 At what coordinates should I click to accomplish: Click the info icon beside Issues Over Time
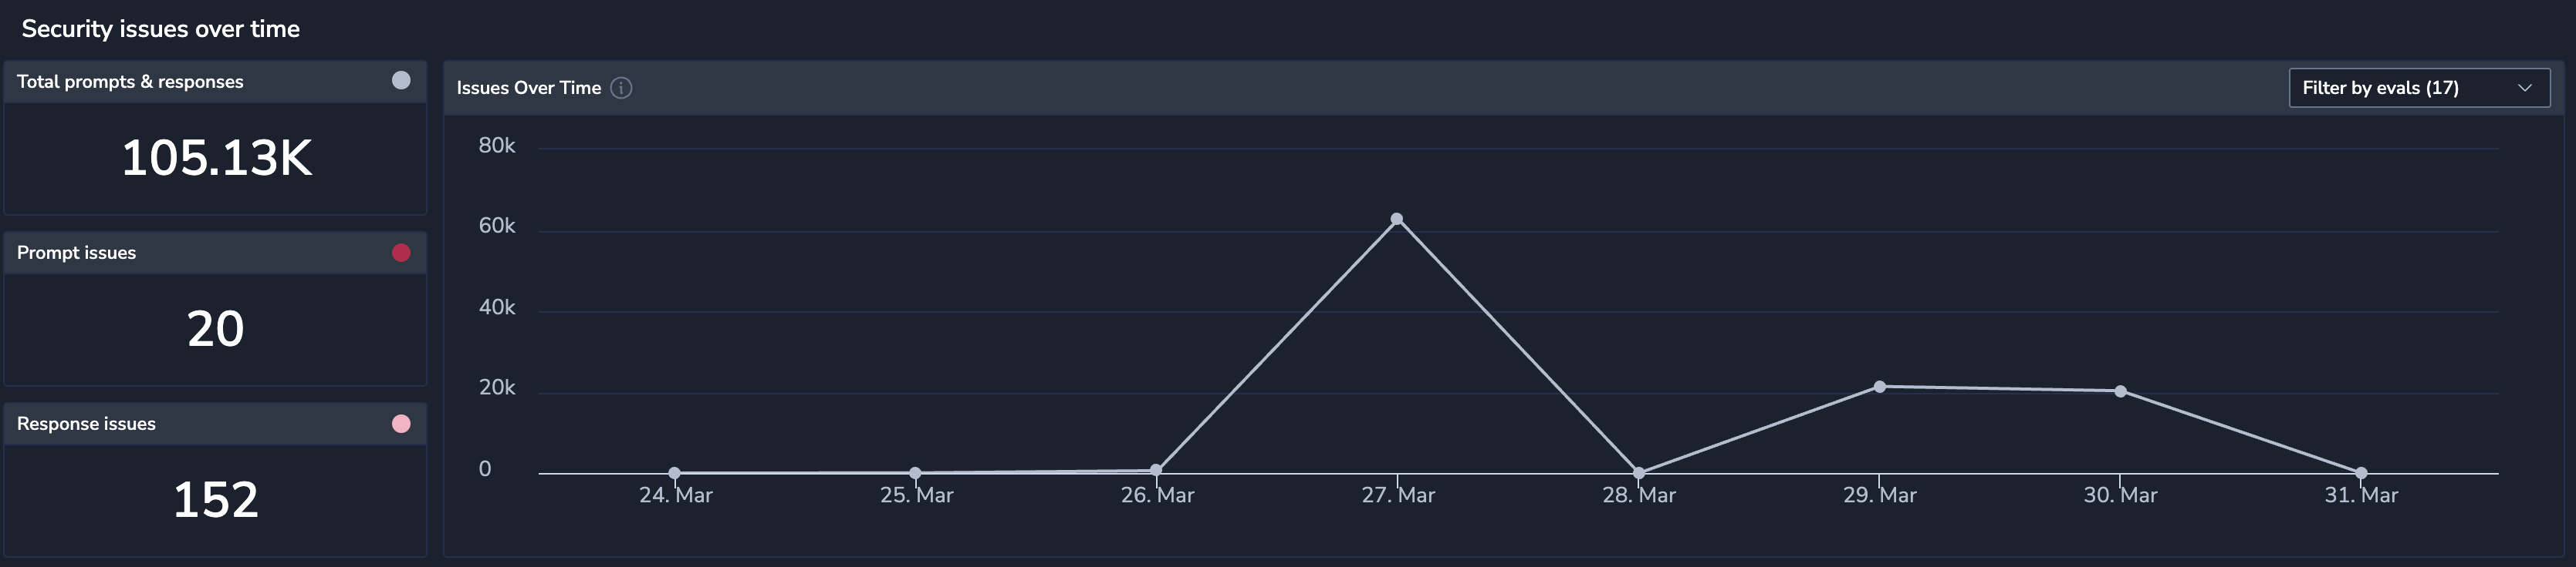tap(621, 88)
